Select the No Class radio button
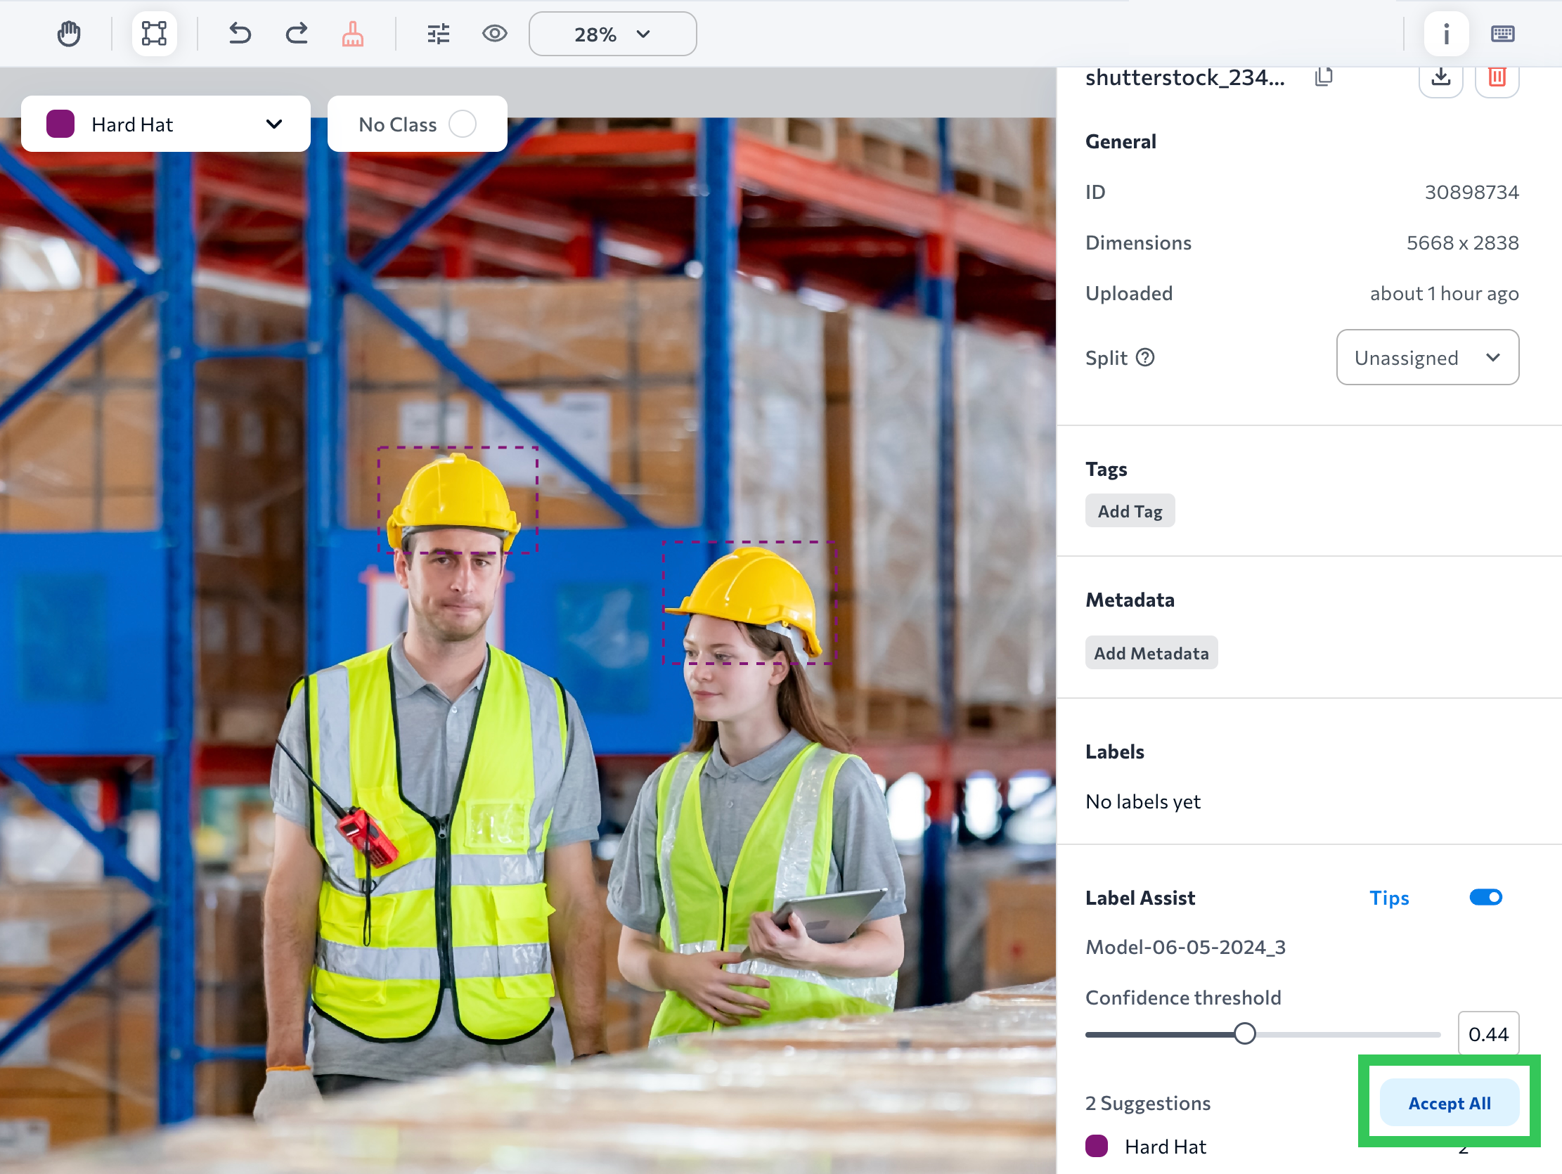The height and width of the screenshot is (1174, 1562). pyautogui.click(x=463, y=124)
